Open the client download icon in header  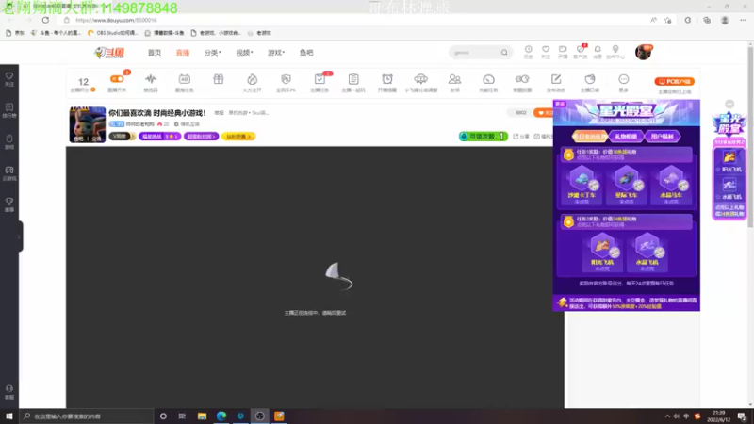pos(580,52)
